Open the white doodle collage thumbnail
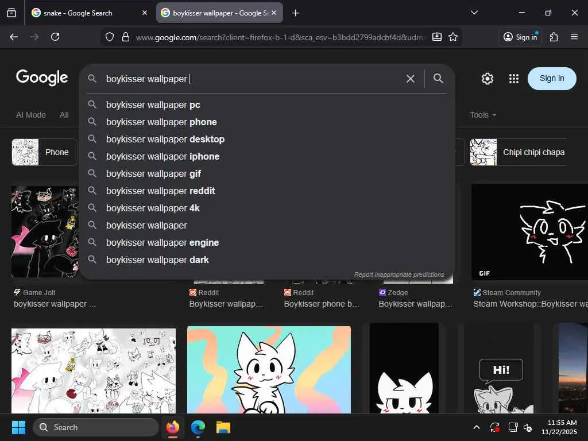Image resolution: width=588 pixels, height=441 pixels. click(94, 371)
